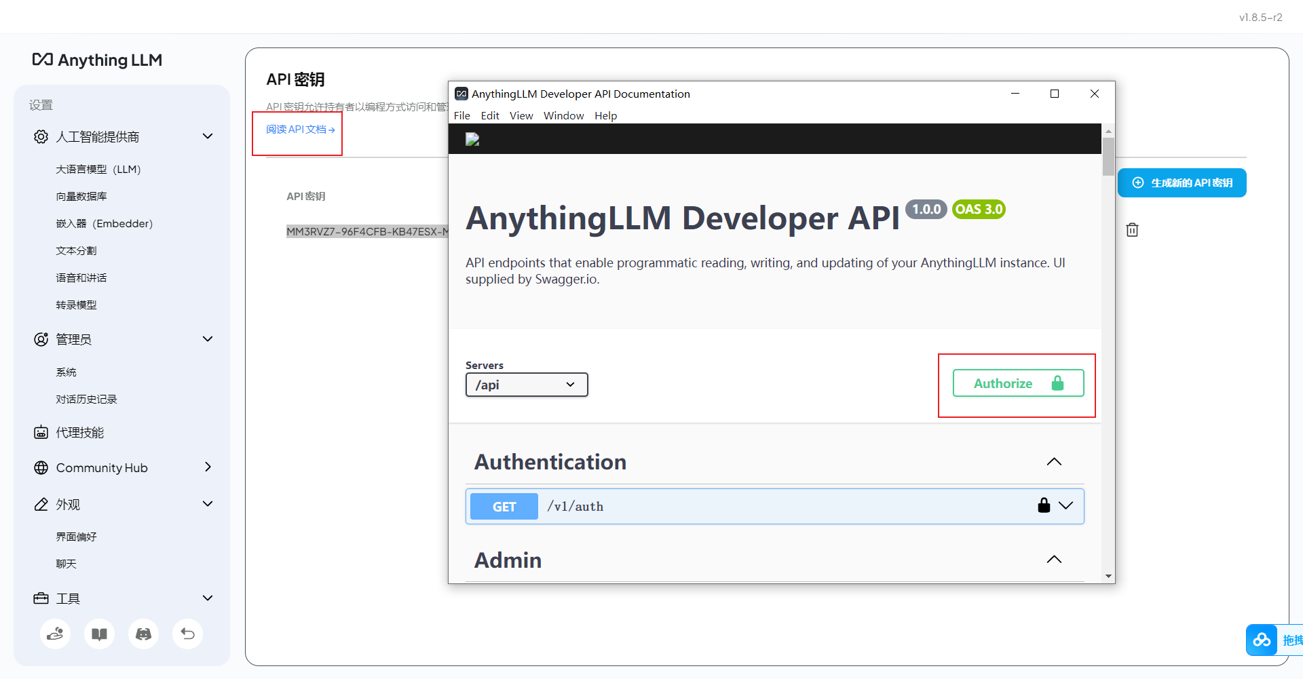Click the back arrow icon at sidebar bottom
The image size is (1303, 679).
pyautogui.click(x=187, y=634)
